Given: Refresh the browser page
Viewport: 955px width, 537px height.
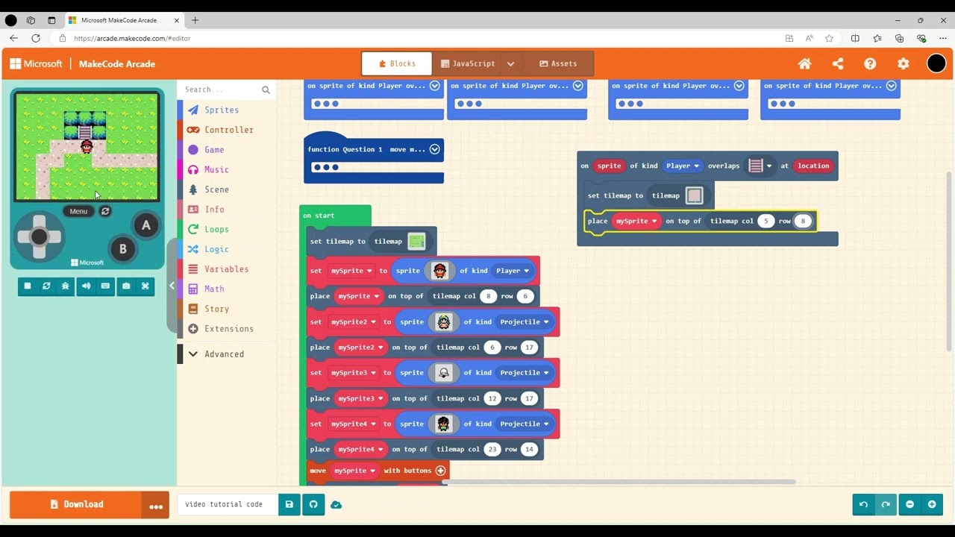Looking at the screenshot, I should coord(36,38).
